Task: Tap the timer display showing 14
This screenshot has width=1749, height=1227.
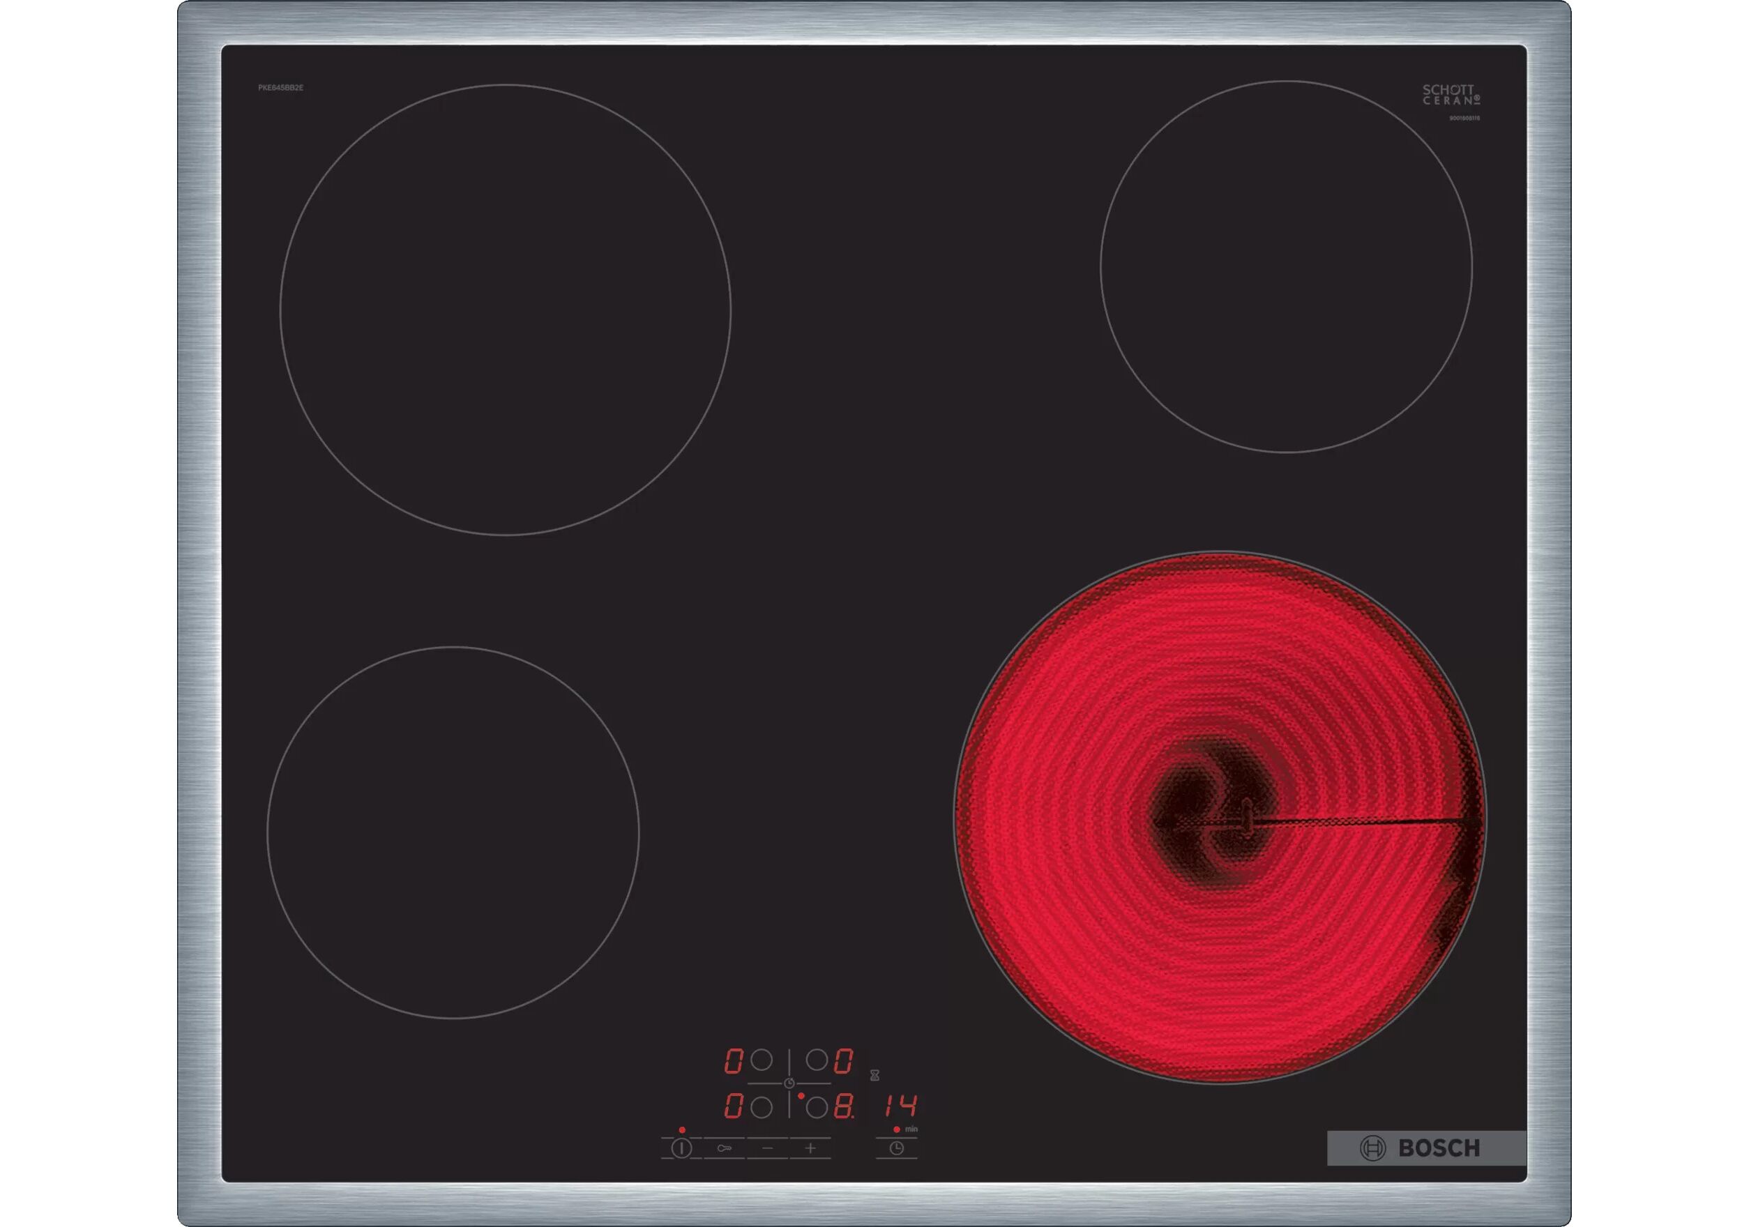Action: pos(900,1106)
